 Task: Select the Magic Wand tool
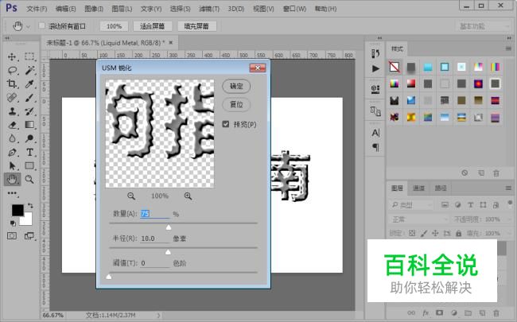tap(29, 70)
